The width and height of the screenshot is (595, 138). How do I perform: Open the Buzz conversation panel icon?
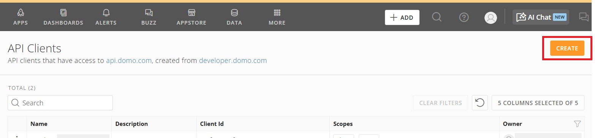point(584,17)
